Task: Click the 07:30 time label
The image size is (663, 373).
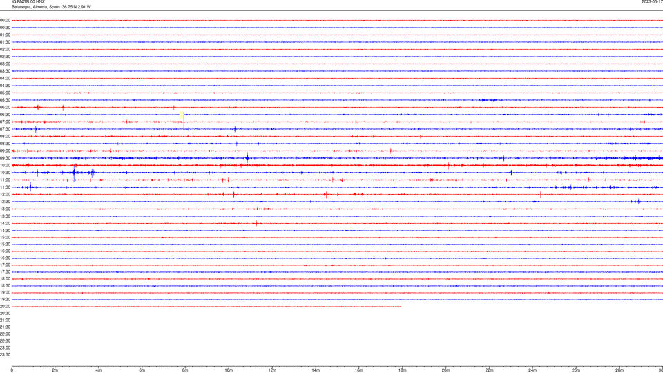Action: tap(5, 129)
